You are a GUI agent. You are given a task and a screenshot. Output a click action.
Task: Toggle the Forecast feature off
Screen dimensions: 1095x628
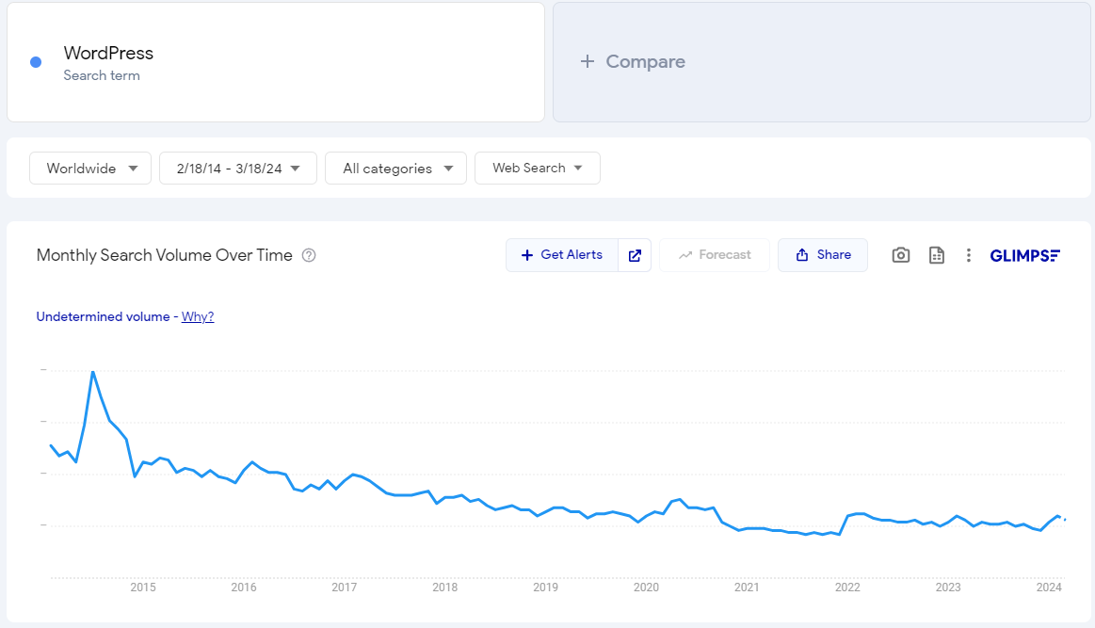[x=714, y=254]
